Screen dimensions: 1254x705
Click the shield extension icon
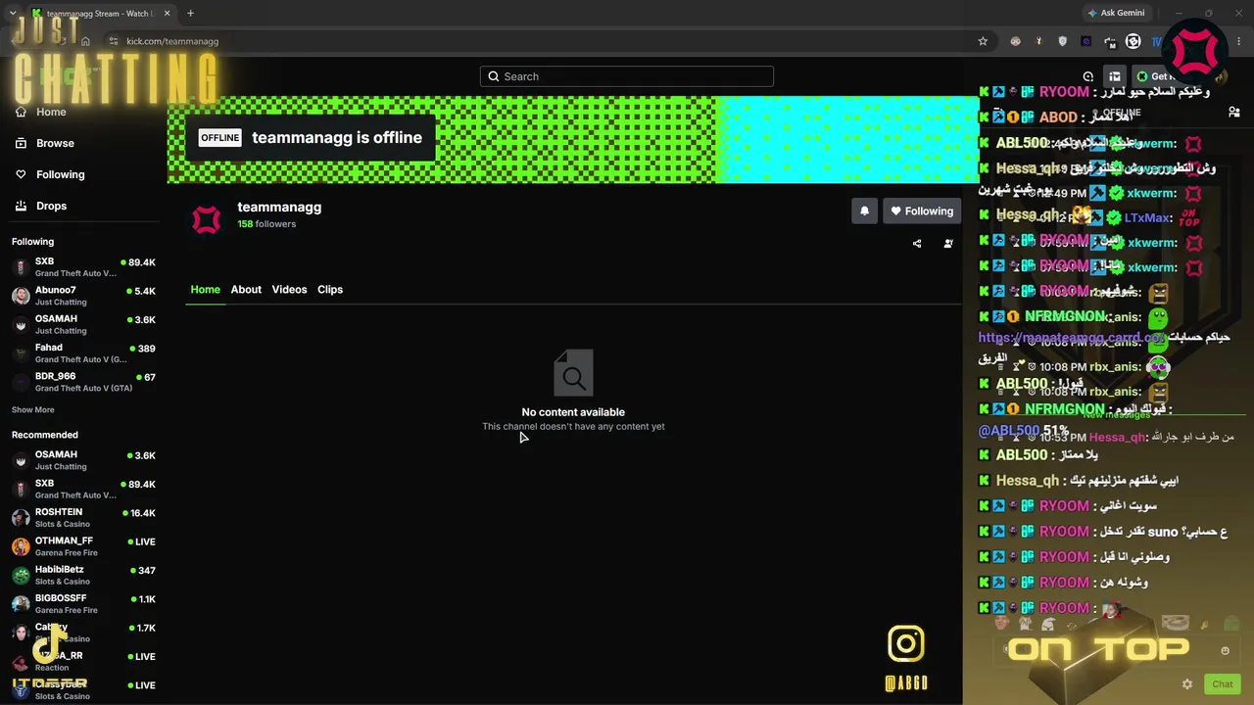pyautogui.click(x=1063, y=41)
